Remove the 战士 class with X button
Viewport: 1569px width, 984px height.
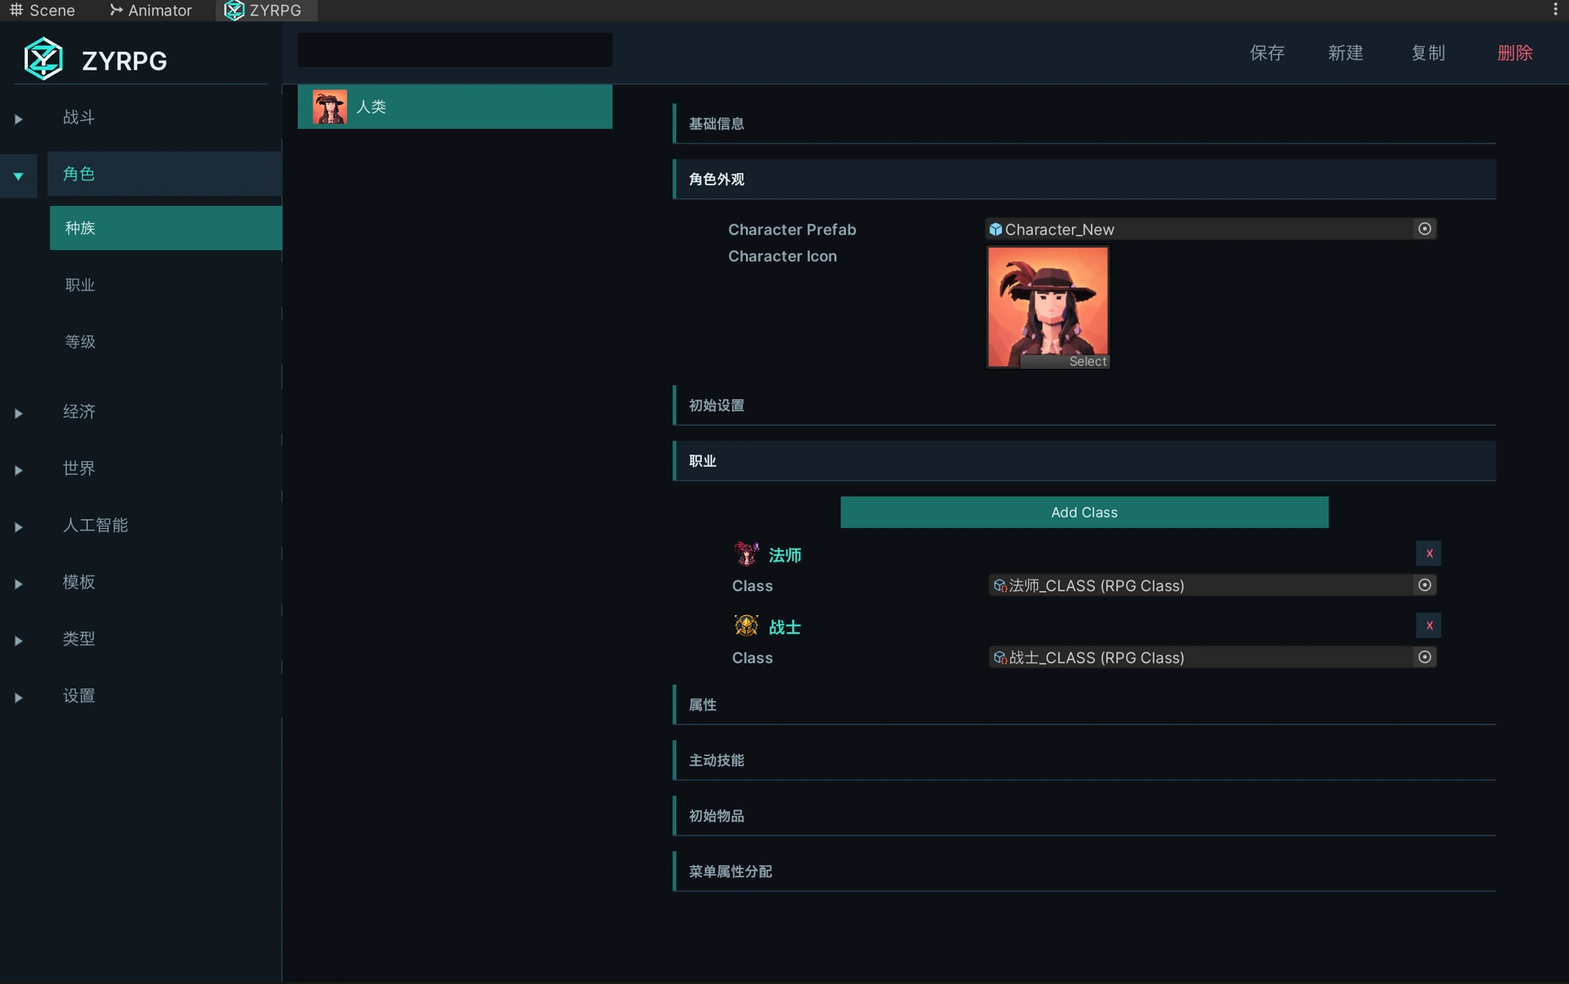1429,626
